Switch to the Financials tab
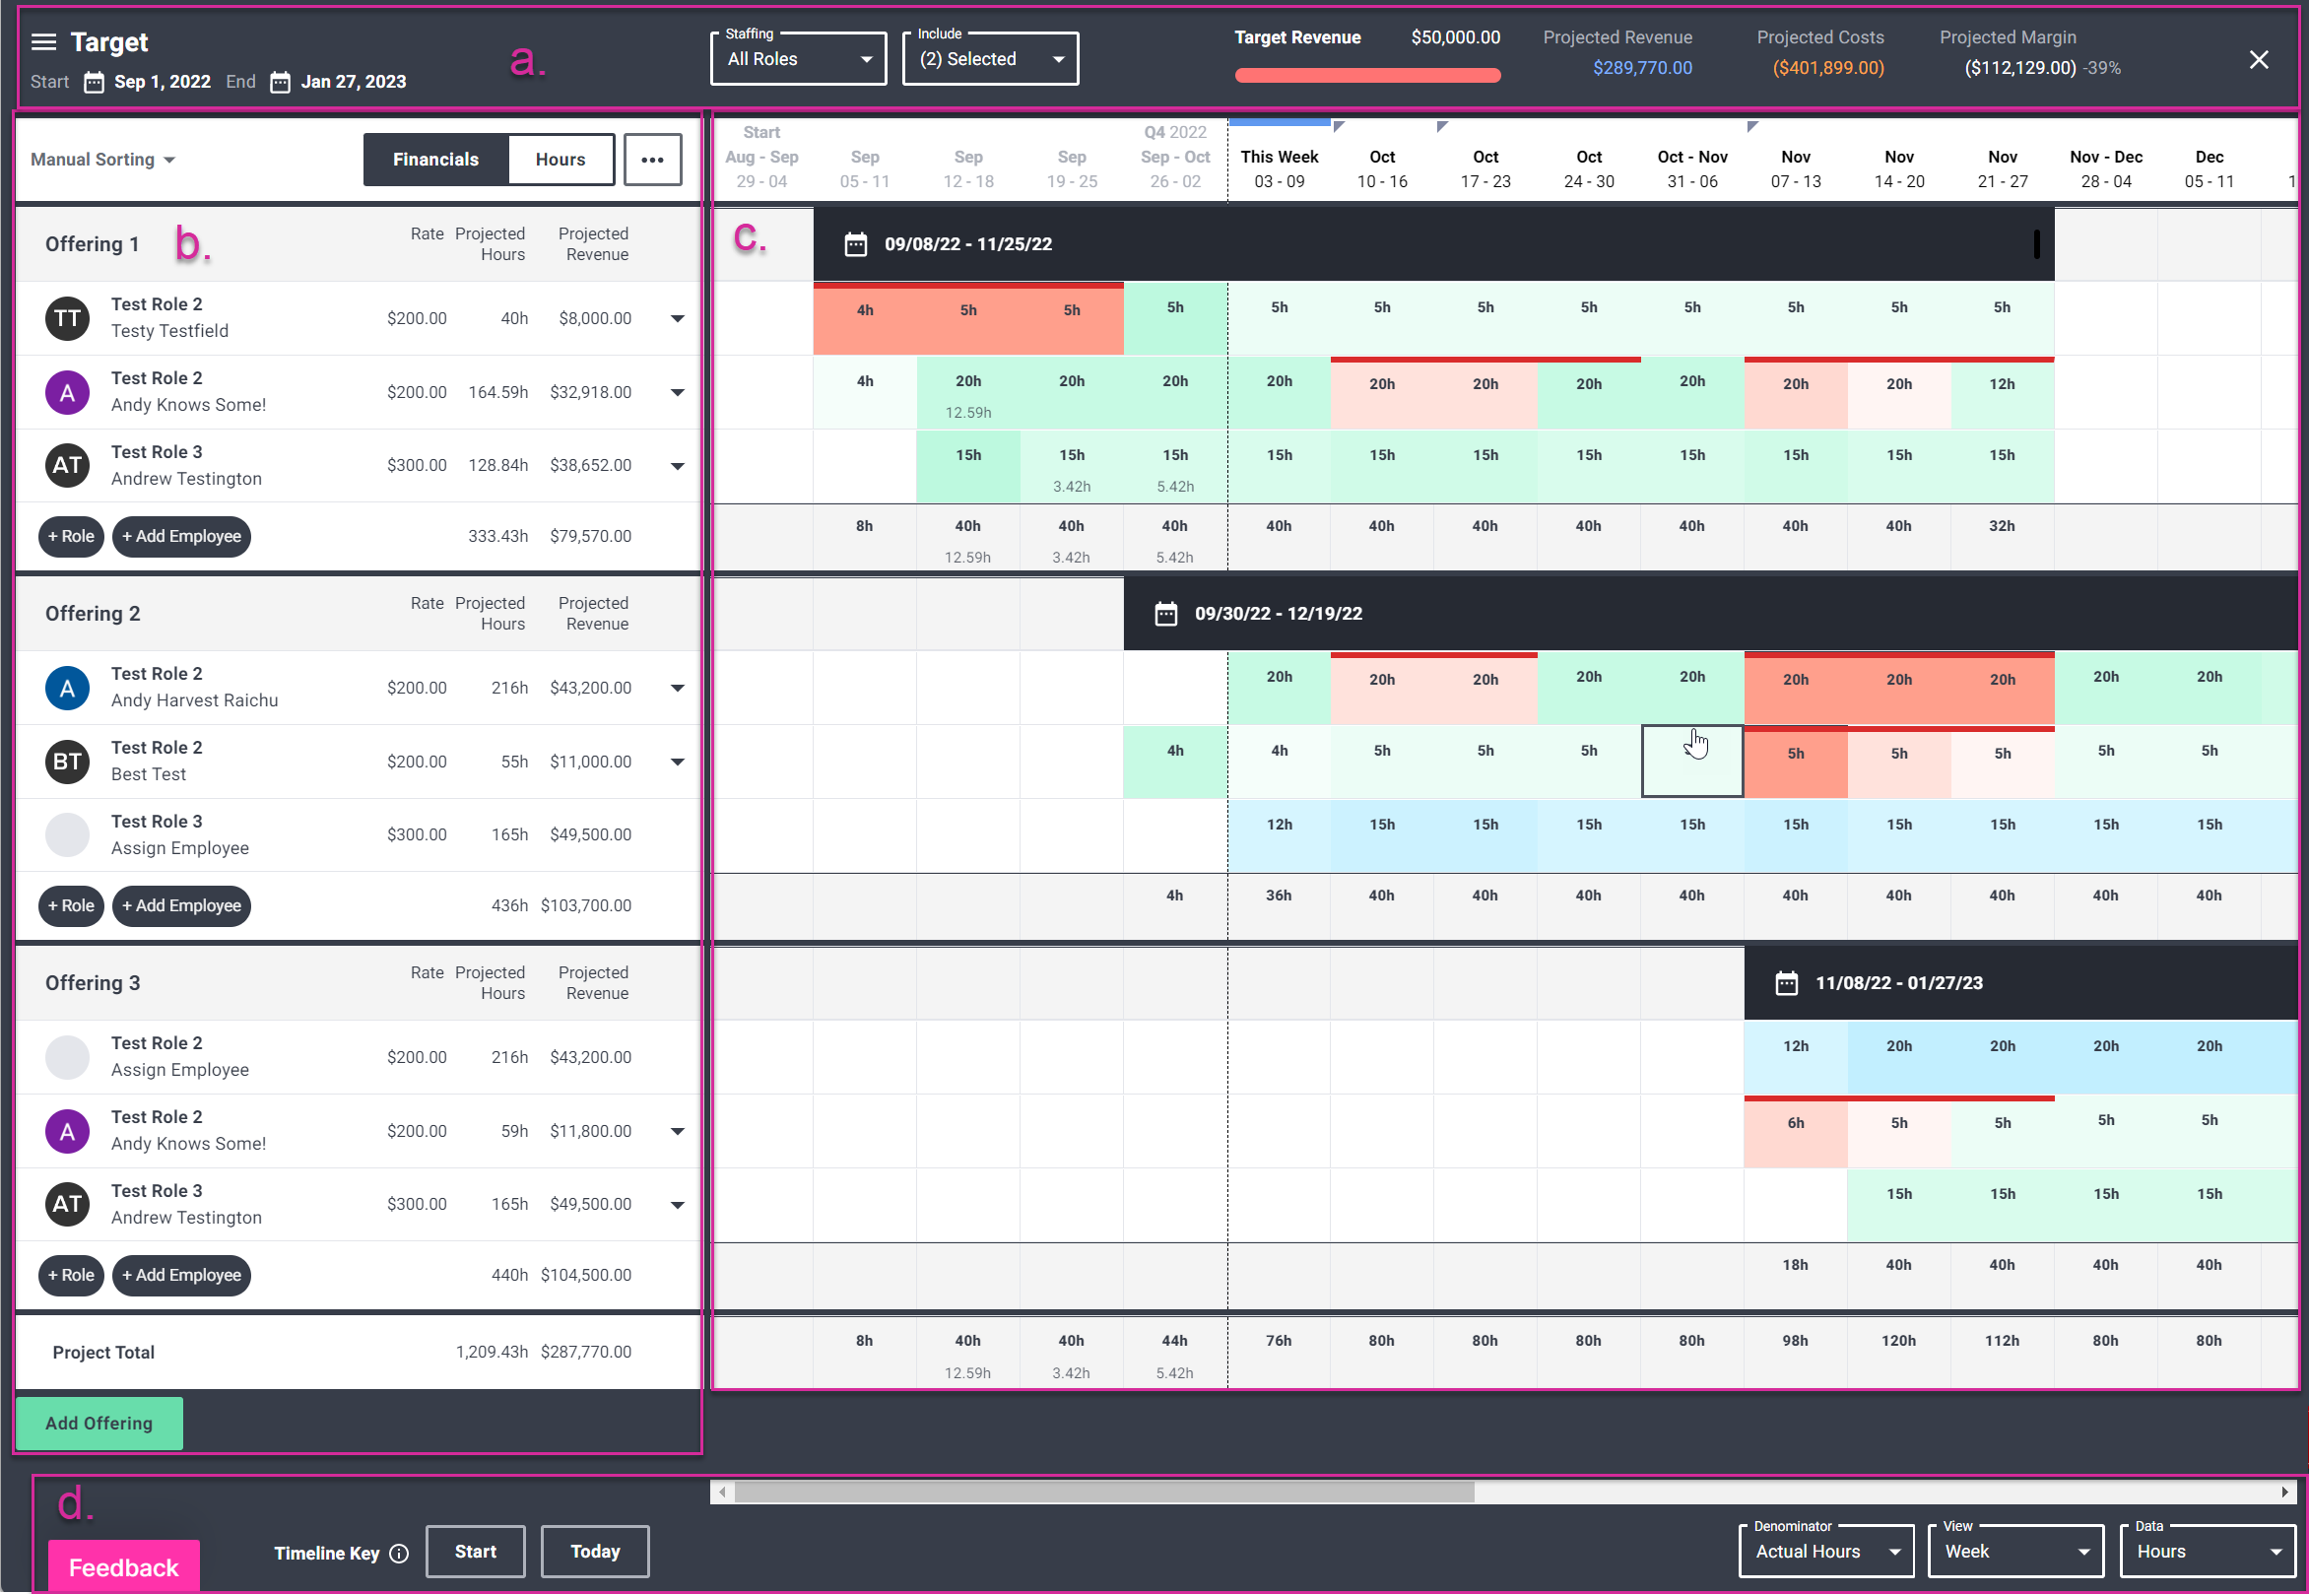Viewport: 2309px width, 1594px height. coord(434,159)
